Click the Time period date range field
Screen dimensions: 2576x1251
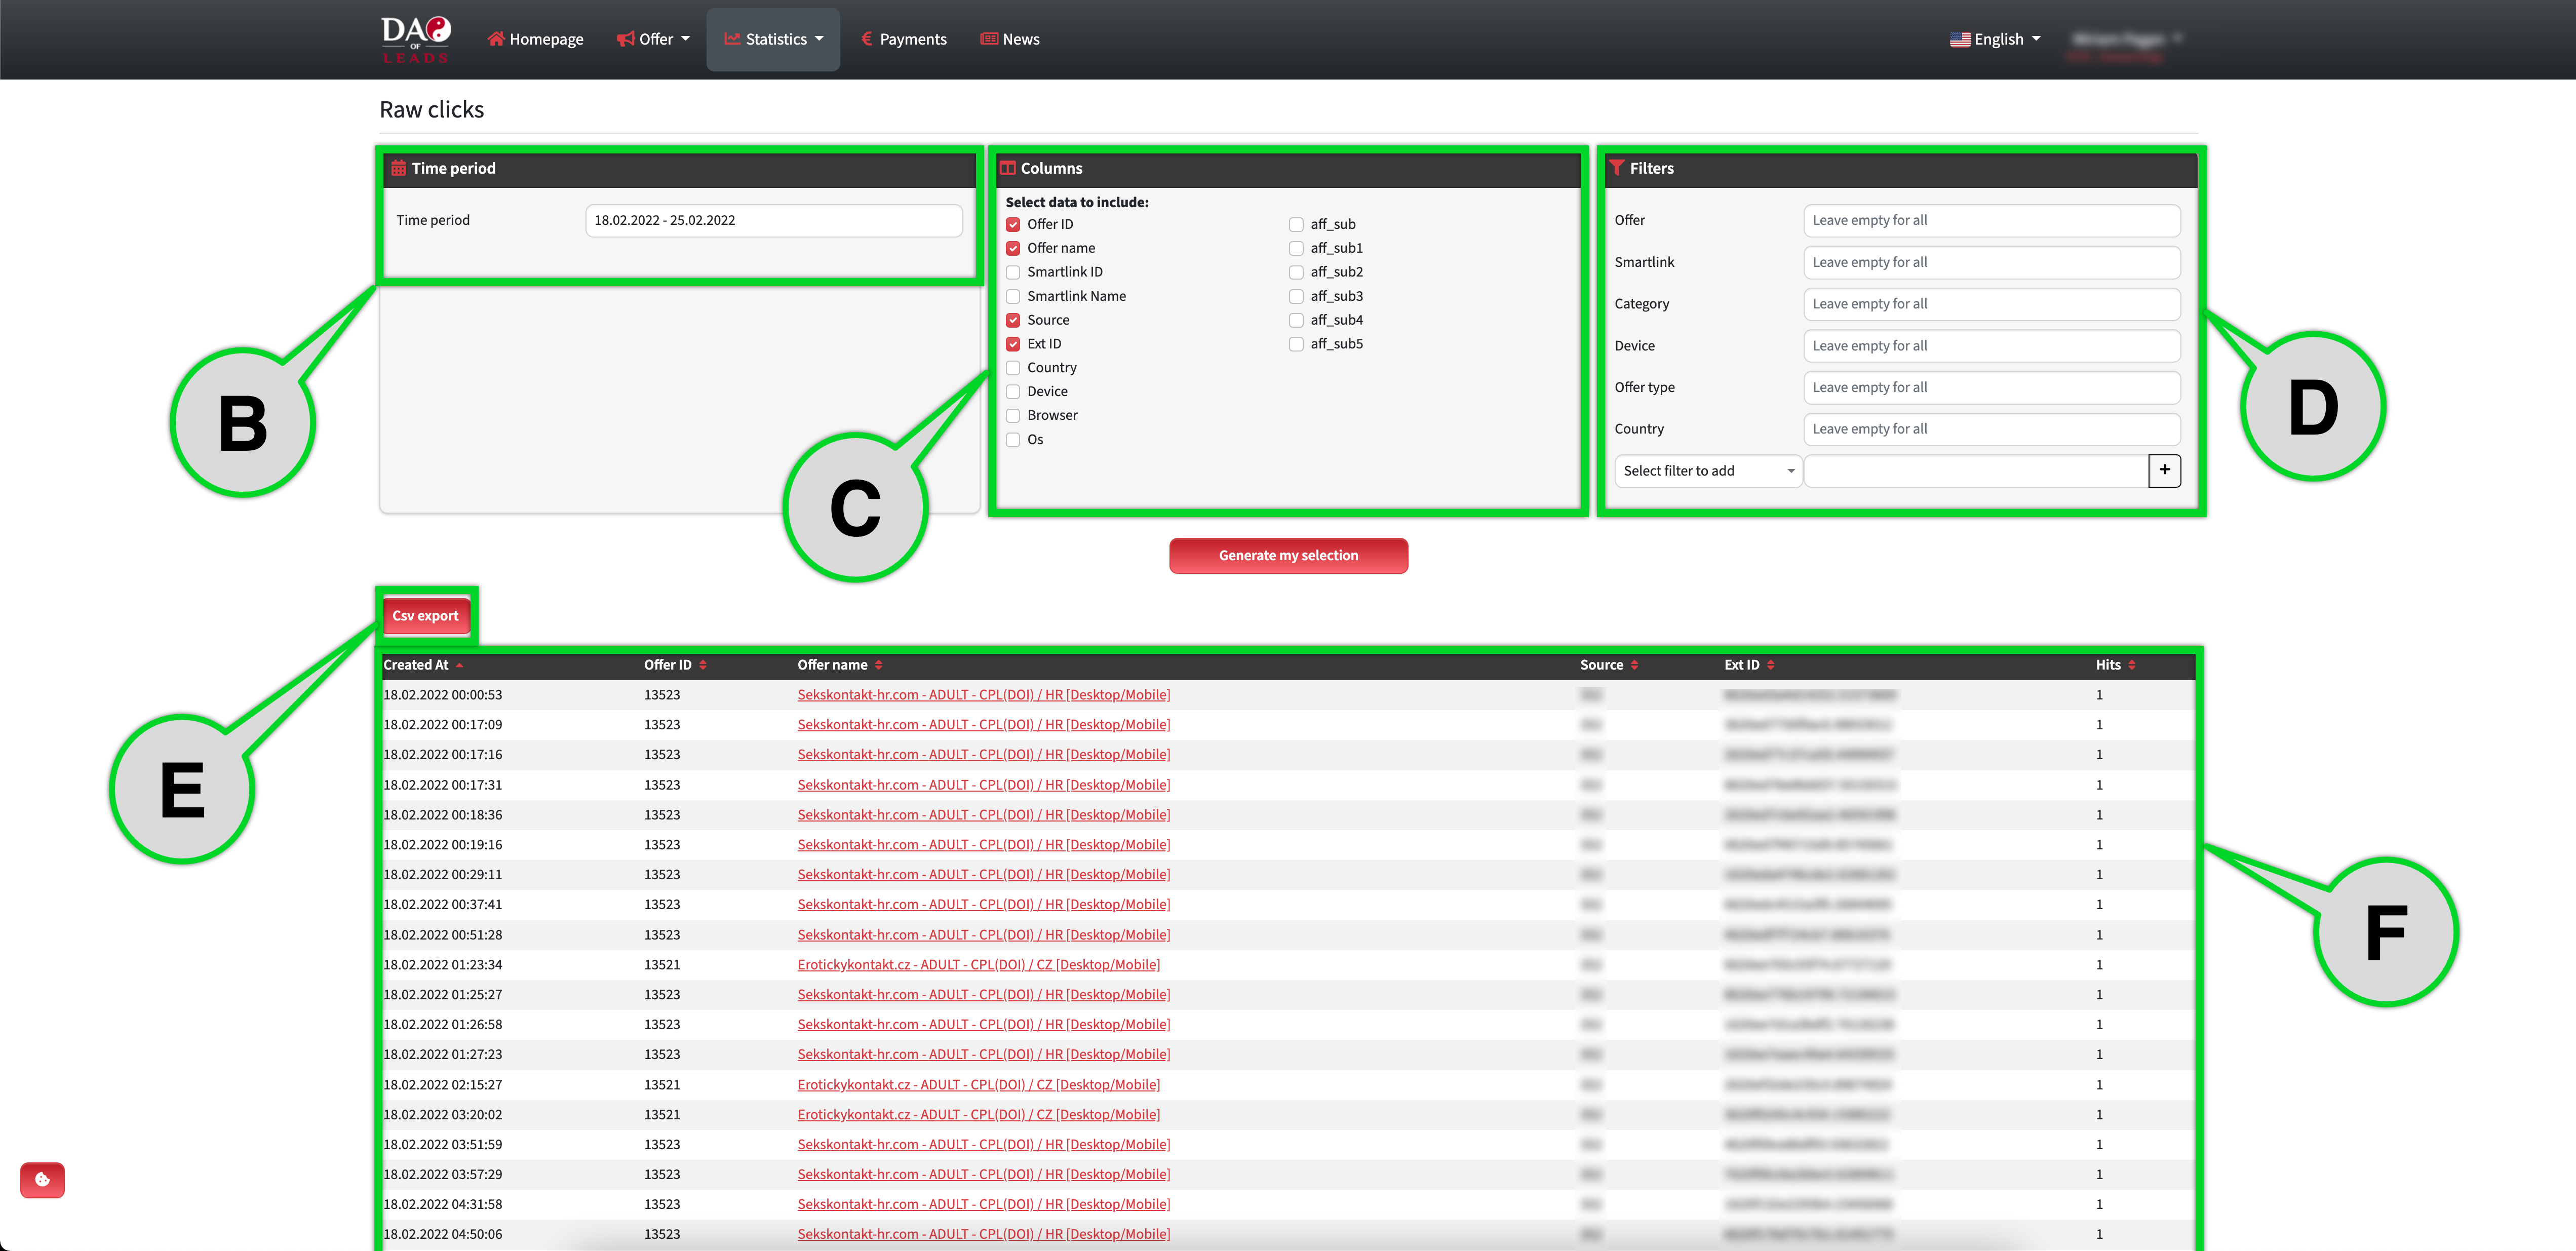tap(773, 220)
